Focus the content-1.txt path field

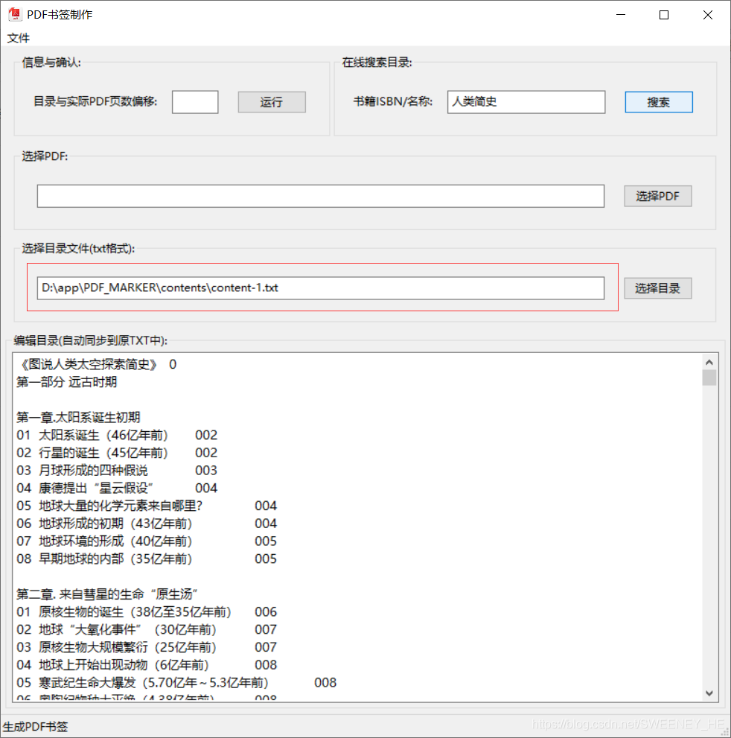321,288
